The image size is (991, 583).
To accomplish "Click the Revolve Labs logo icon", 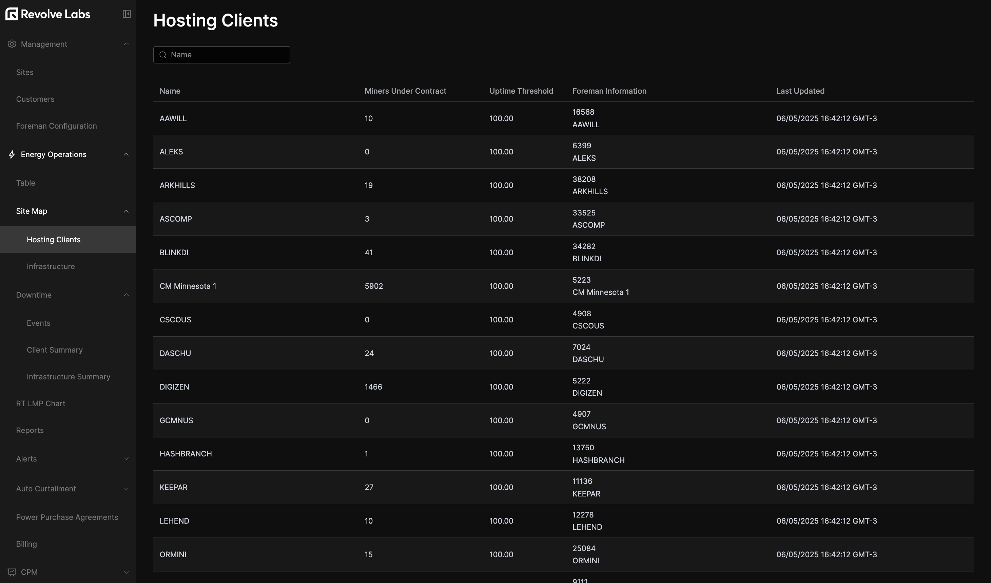I will click(12, 14).
